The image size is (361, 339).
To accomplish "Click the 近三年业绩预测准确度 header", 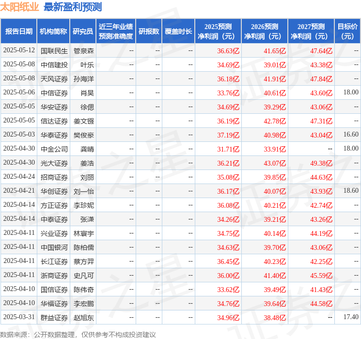I will coord(116,31).
